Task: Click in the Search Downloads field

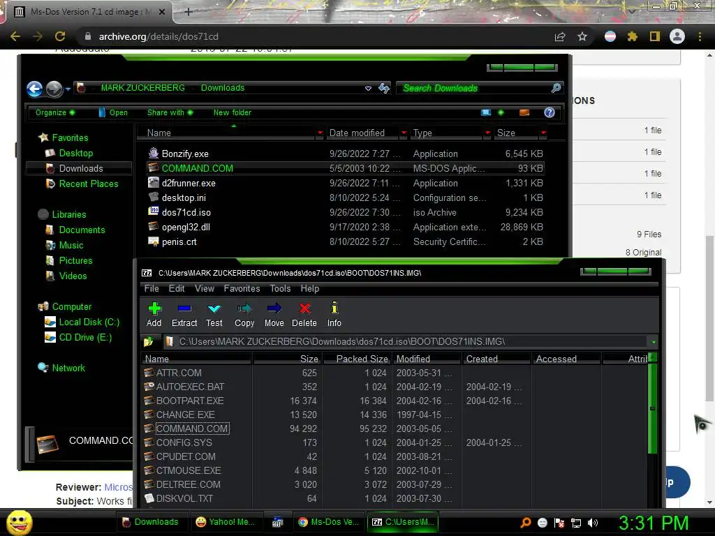Action: tap(474, 88)
